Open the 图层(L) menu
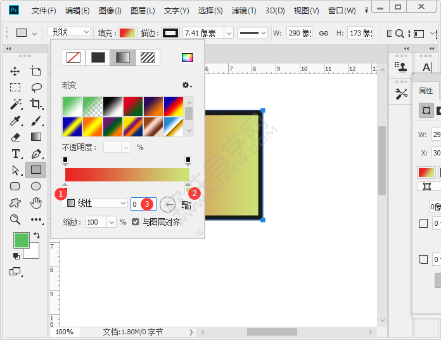Screen dimensions: 441x340 pos(143,11)
